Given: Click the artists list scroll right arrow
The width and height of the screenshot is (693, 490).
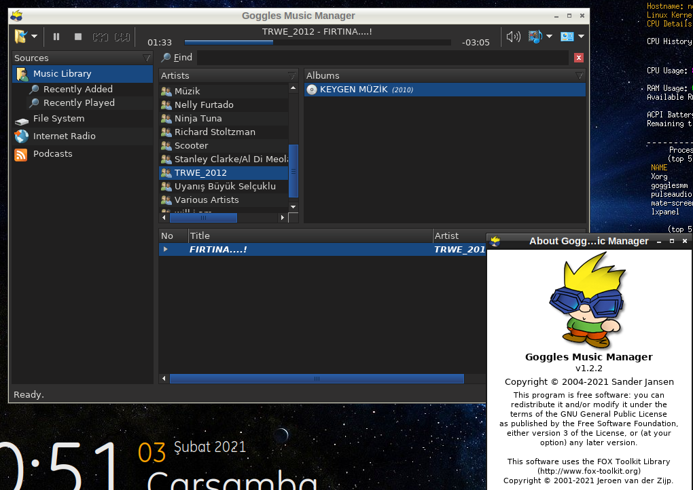Looking at the screenshot, I should tap(283, 218).
